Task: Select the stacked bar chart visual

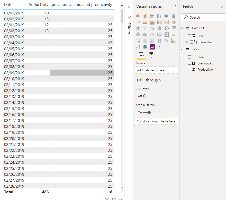Action: coord(138,16)
